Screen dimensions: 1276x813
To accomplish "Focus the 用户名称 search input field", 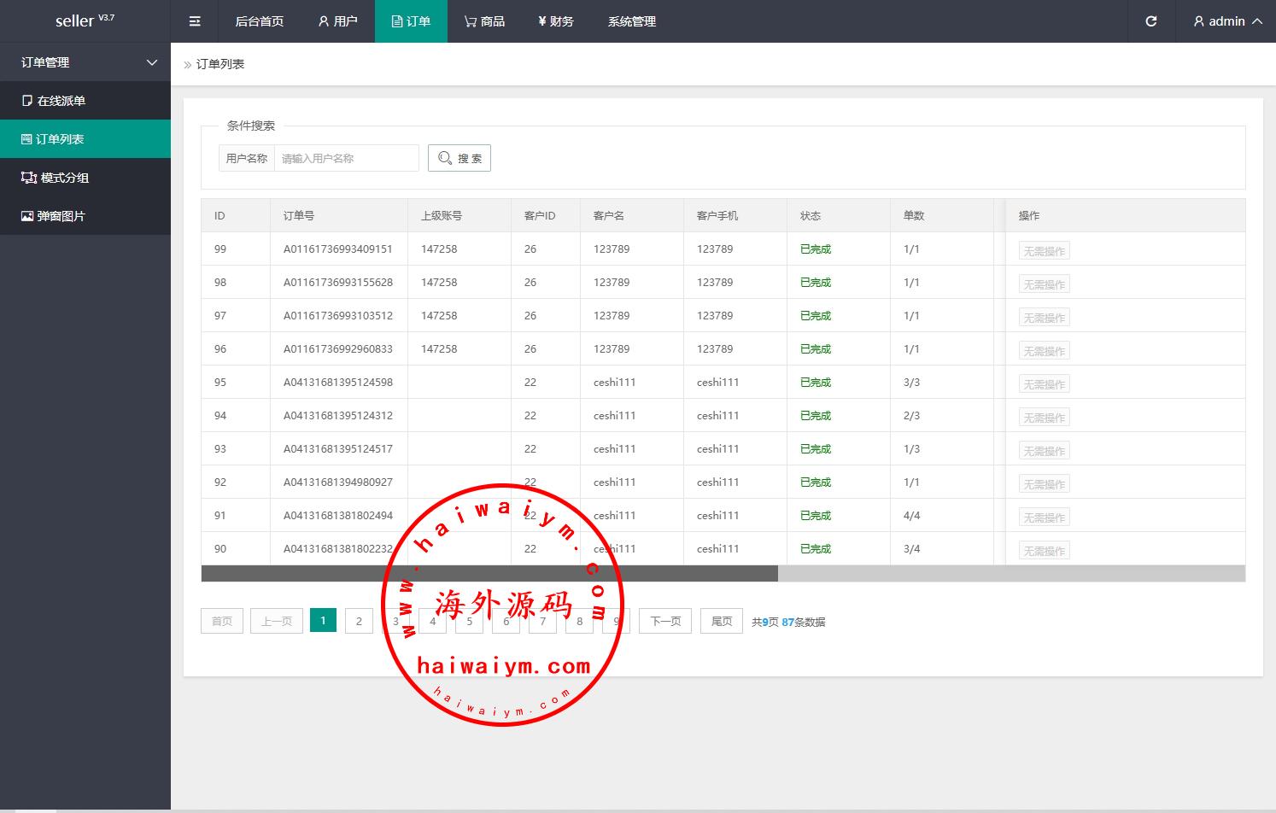I will click(346, 158).
